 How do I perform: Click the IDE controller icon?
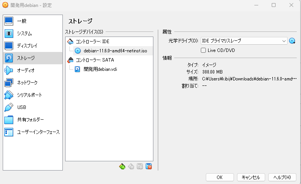(x=70, y=42)
